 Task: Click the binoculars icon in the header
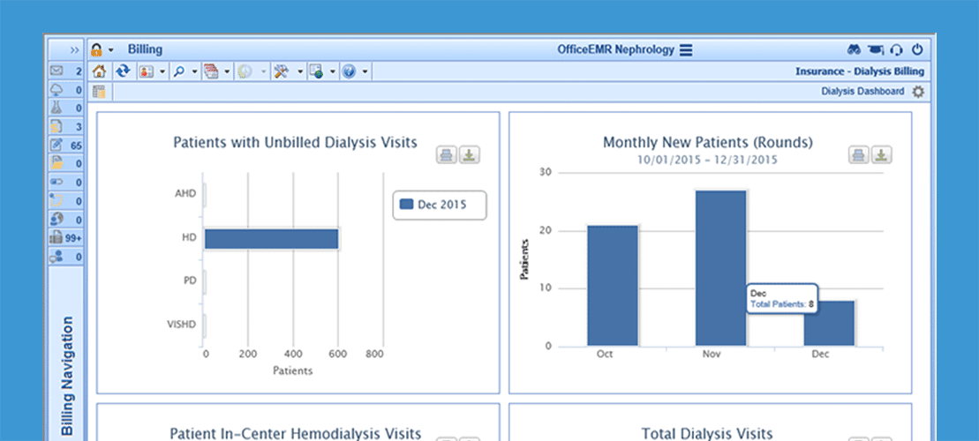point(854,50)
